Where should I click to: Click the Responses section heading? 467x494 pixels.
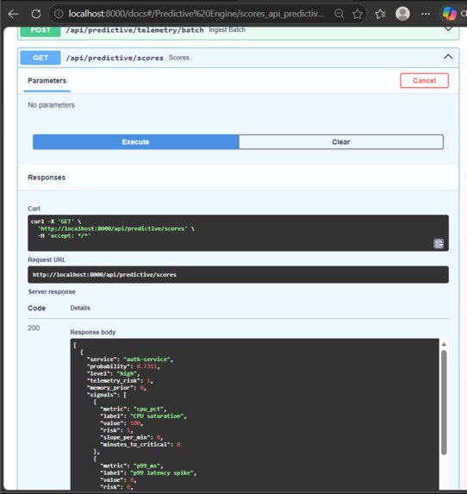47,178
